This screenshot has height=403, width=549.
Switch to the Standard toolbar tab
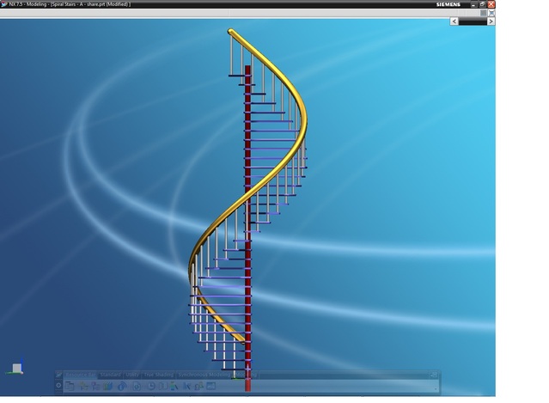tap(110, 375)
